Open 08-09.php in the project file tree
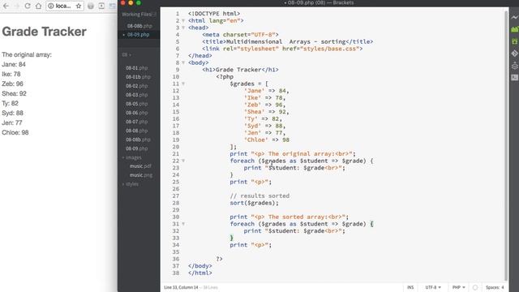The height and width of the screenshot is (292, 519). [136, 148]
